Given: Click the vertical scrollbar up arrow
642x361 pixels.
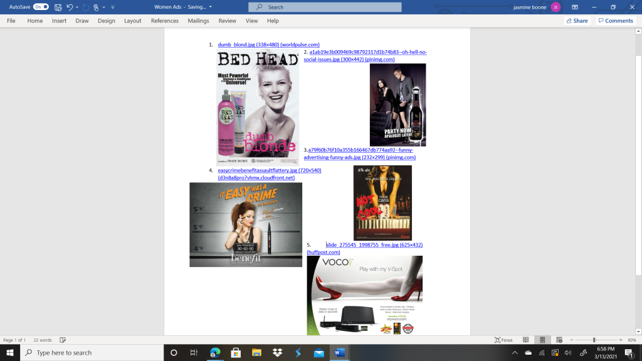Looking at the screenshot, I should pos(638,31).
